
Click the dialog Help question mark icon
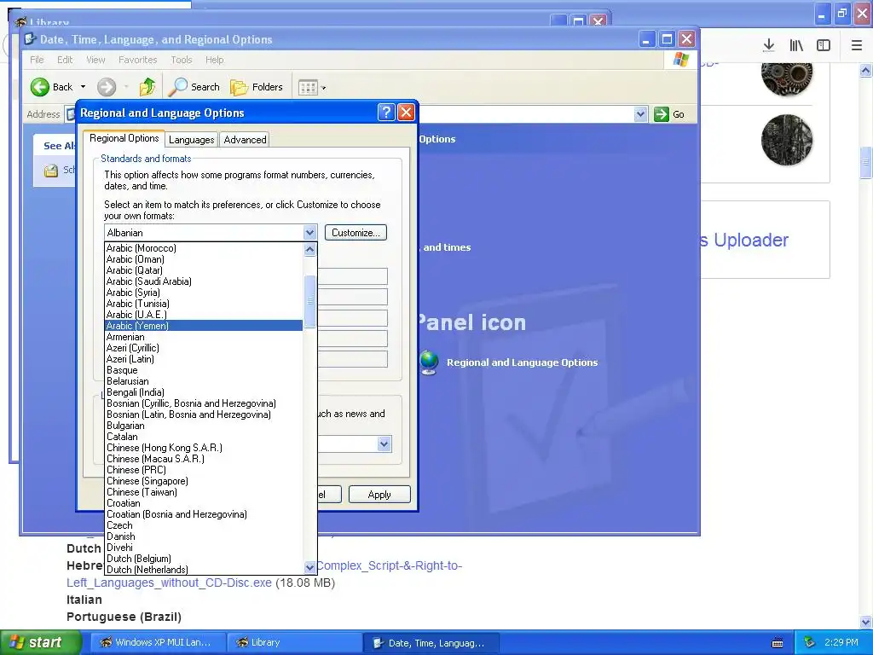pyautogui.click(x=386, y=113)
